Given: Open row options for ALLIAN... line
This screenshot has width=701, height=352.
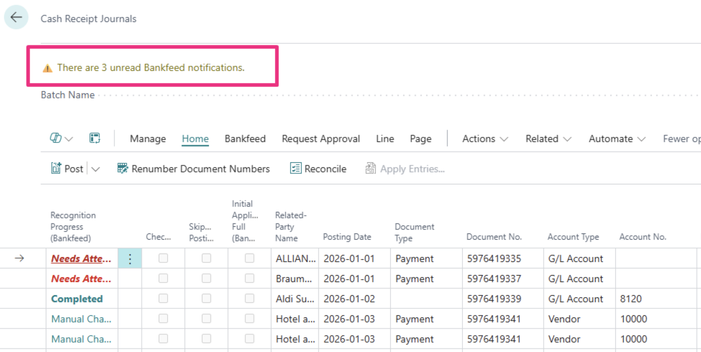Looking at the screenshot, I should coord(130,259).
